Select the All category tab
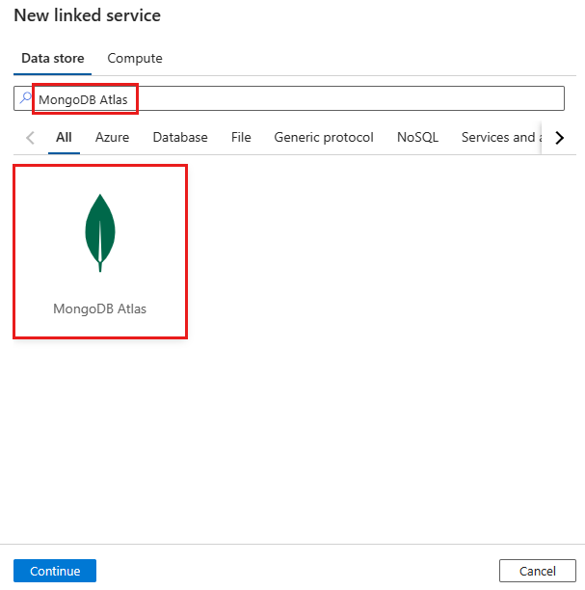 point(64,137)
